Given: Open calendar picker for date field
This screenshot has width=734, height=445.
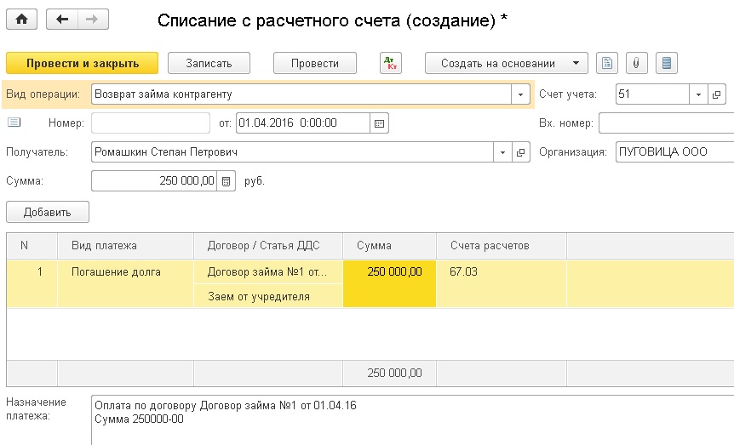Looking at the screenshot, I should click(380, 123).
